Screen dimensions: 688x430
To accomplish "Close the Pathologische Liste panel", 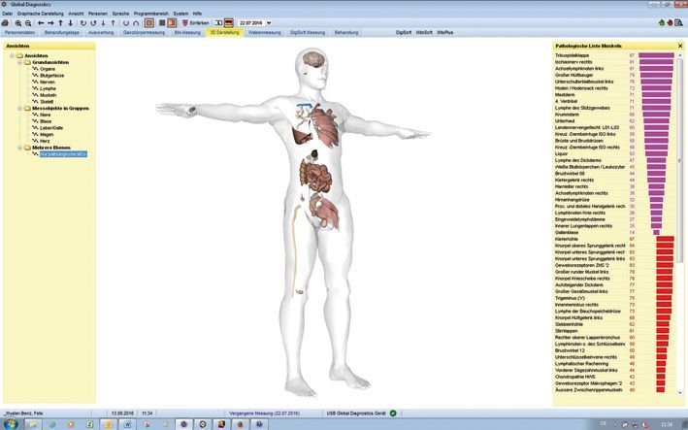I will tap(679, 46).
